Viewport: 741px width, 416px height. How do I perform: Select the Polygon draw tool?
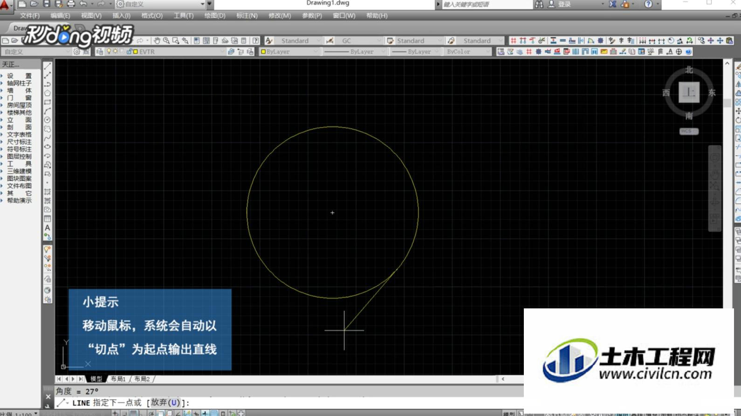pyautogui.click(x=48, y=93)
